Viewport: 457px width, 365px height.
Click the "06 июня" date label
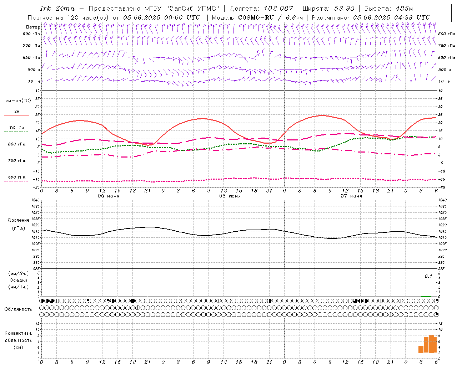tap(230, 196)
